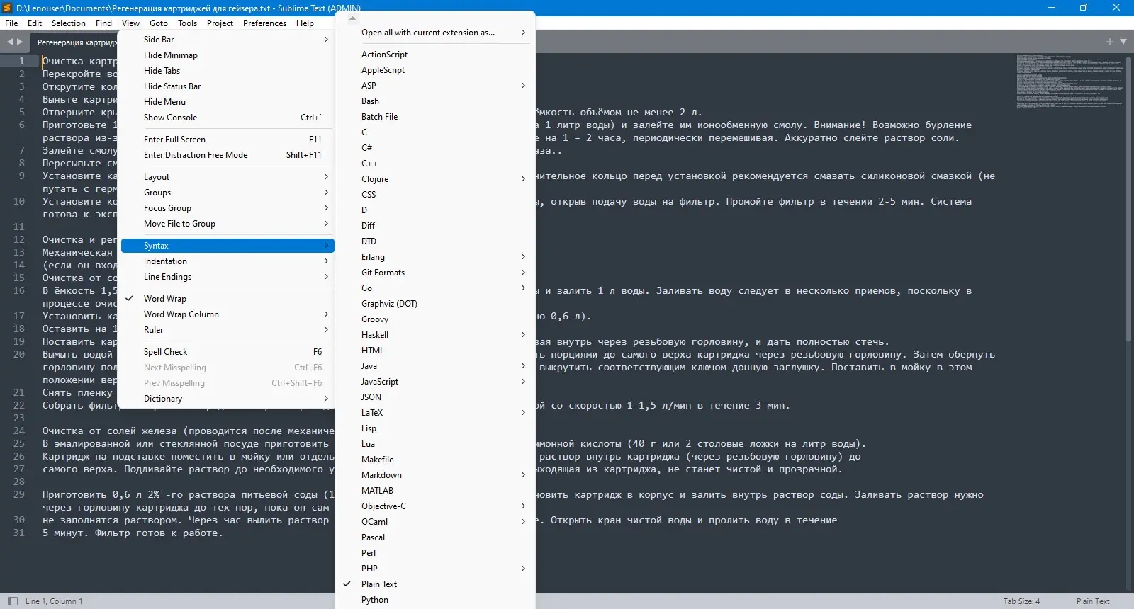Click the minimap preview thumbnail
Screen dimensions: 1134x609
tap(1070, 81)
